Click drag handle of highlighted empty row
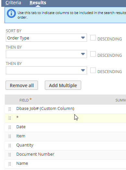This screenshot has width=126, height=170. click(10, 118)
